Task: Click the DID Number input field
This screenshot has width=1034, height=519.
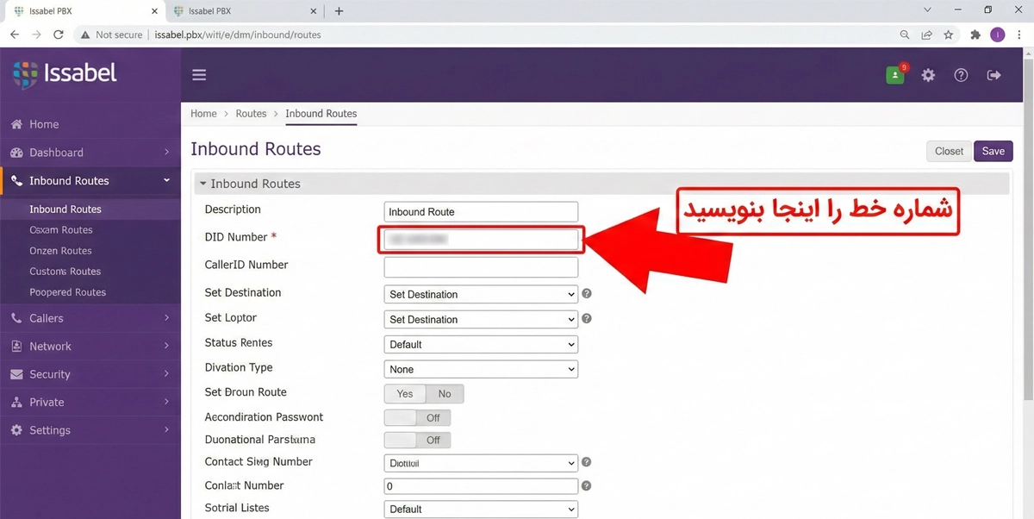Action: click(481, 240)
